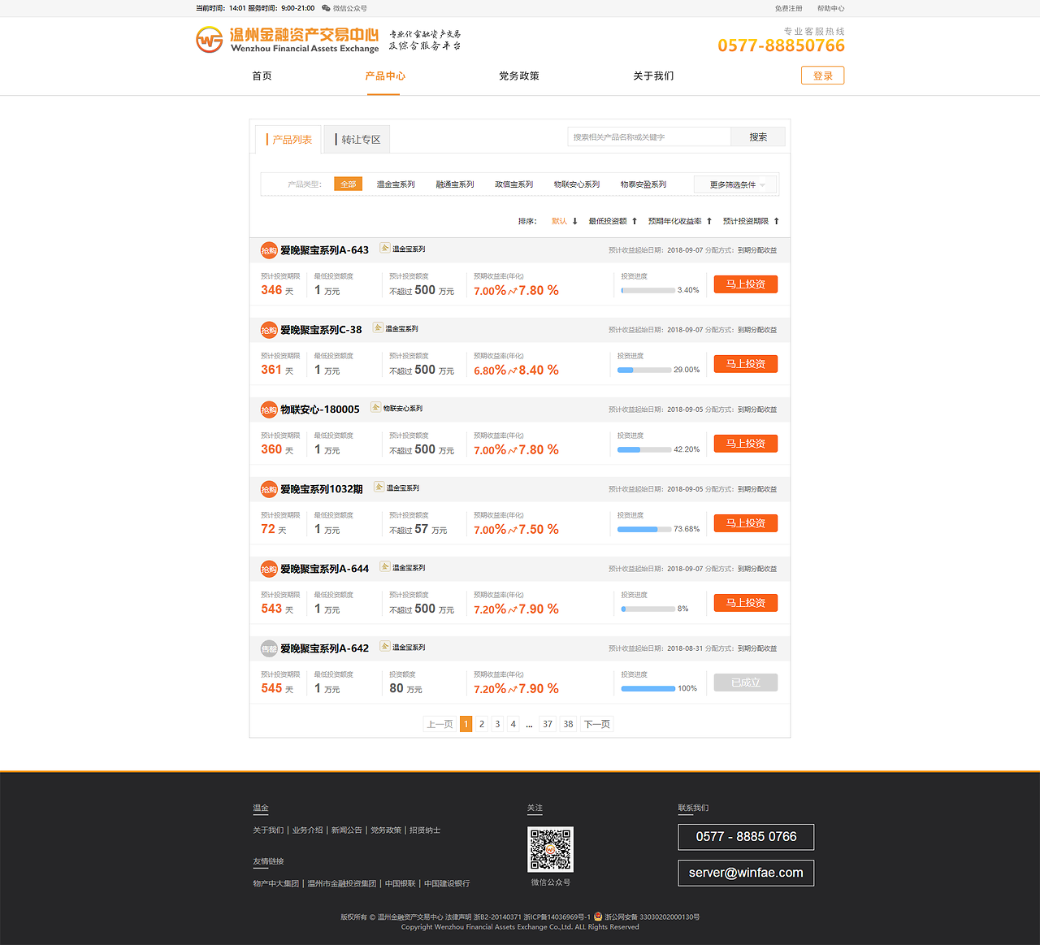Open the 党务政策 navigation menu
1040x945 pixels.
click(x=519, y=76)
